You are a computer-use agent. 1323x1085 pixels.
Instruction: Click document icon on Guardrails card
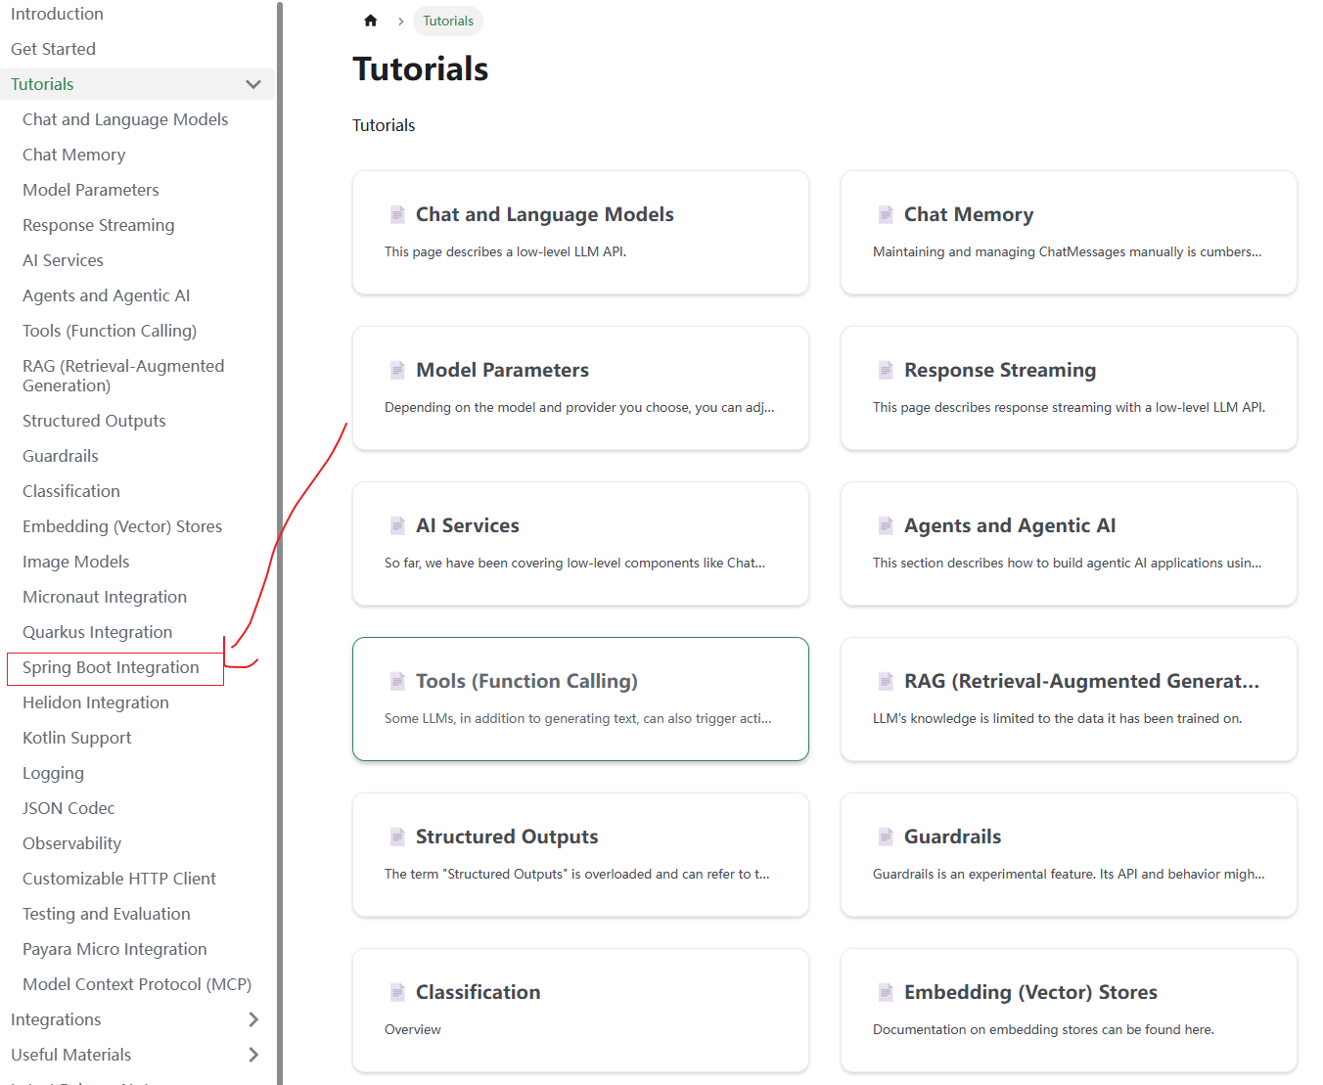(x=886, y=836)
